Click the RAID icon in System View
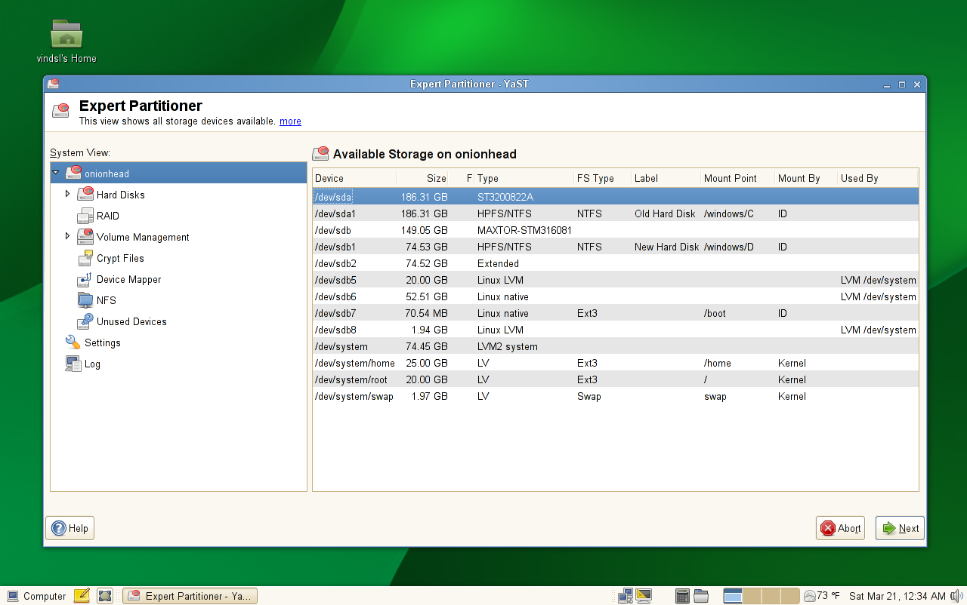 85,217
